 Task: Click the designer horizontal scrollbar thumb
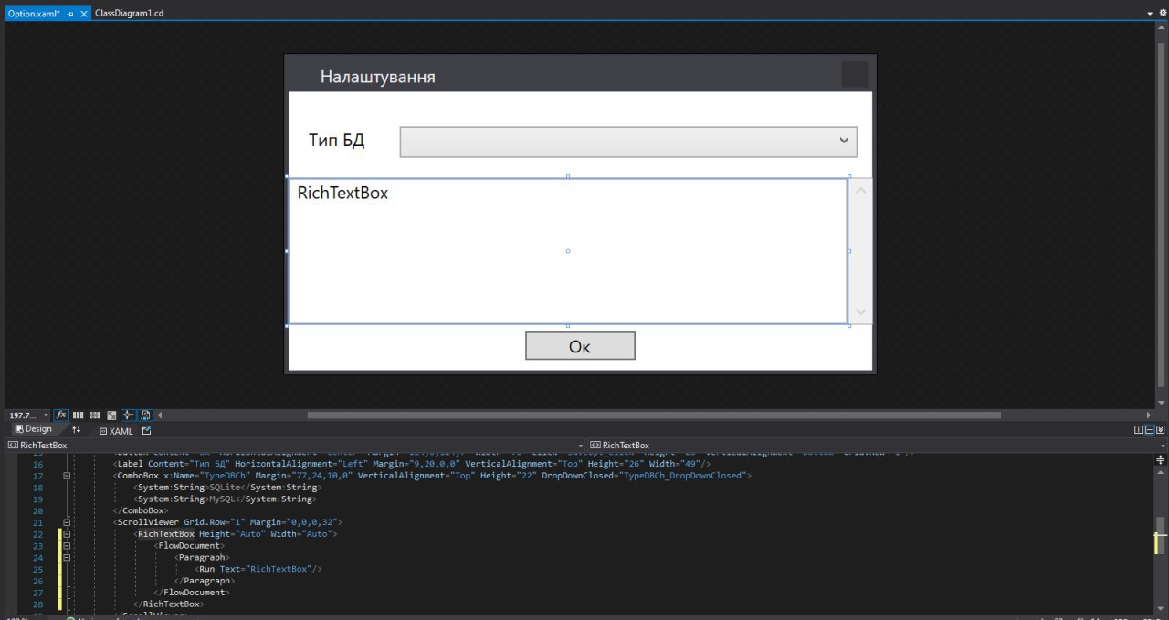coord(654,415)
